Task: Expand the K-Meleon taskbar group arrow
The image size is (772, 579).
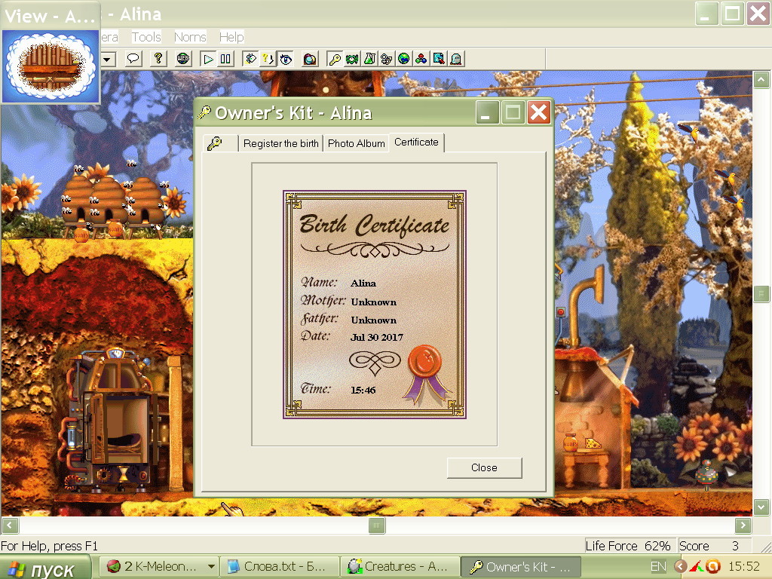Action: point(211,567)
